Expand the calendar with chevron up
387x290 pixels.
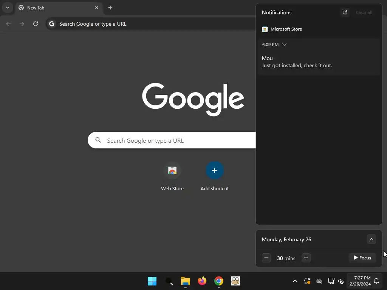coord(371,239)
